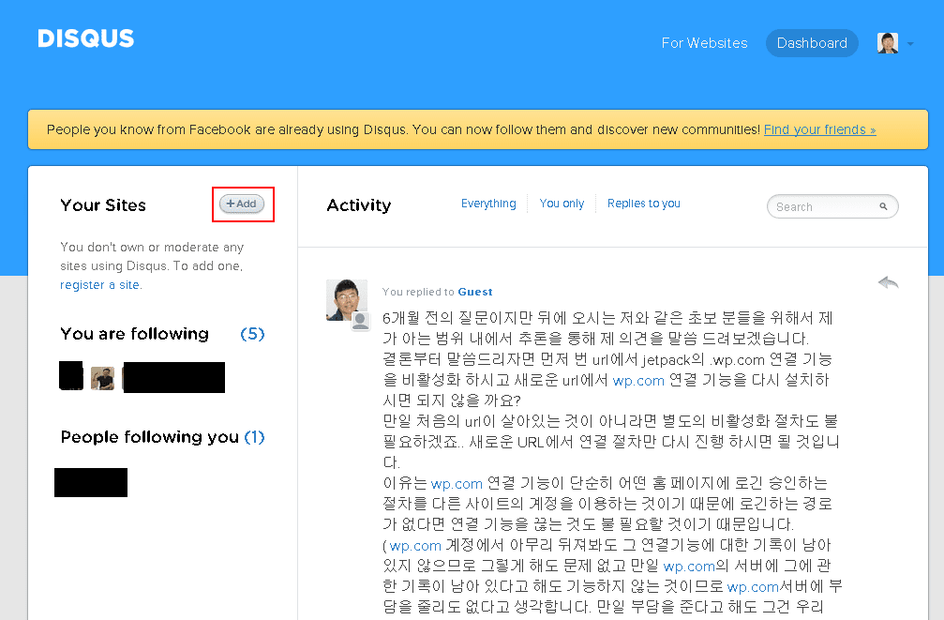Viewport: 944px width, 620px height.
Task: Click the commenter's avatar photo
Action: [346, 299]
